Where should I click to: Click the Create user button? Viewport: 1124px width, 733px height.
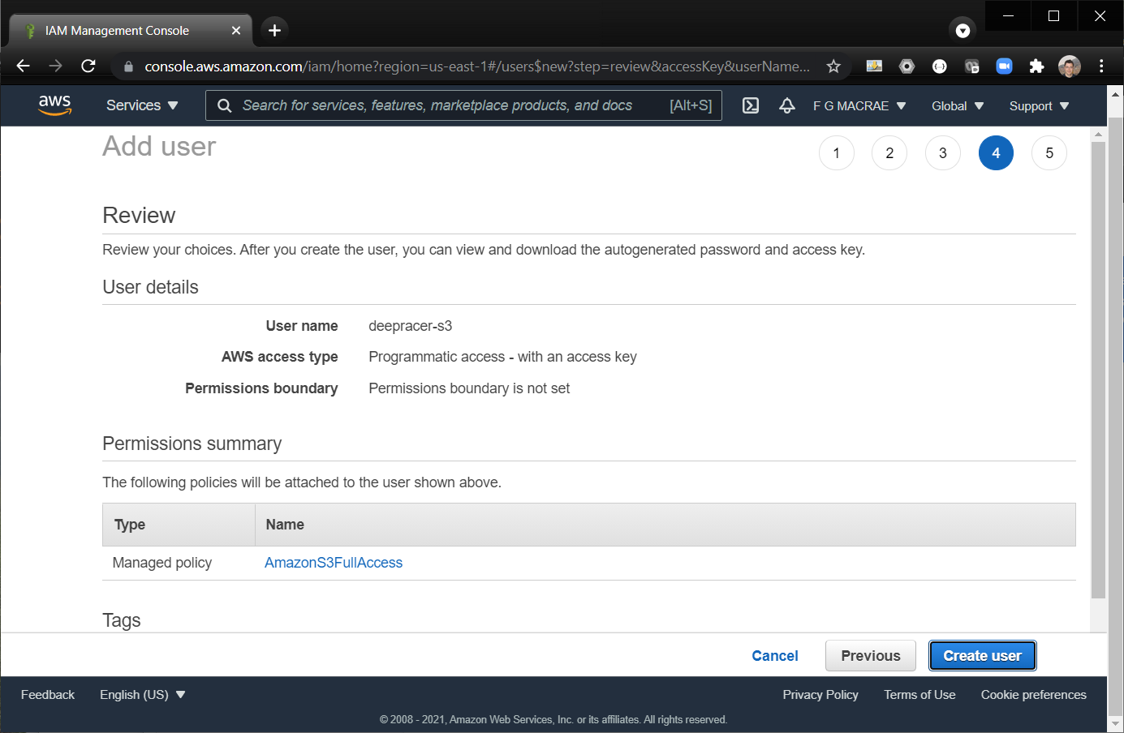(x=982, y=655)
